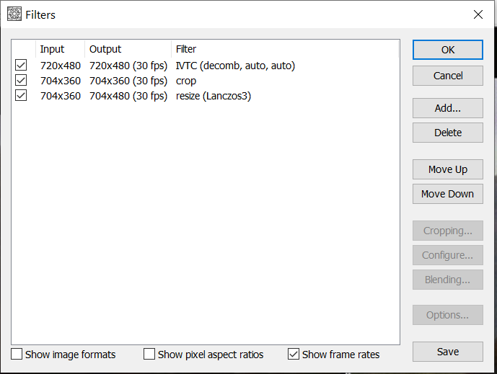Select the resize (Lanczos3) filter row
Image resolution: width=497 pixels, height=374 pixels.
pyautogui.click(x=214, y=96)
